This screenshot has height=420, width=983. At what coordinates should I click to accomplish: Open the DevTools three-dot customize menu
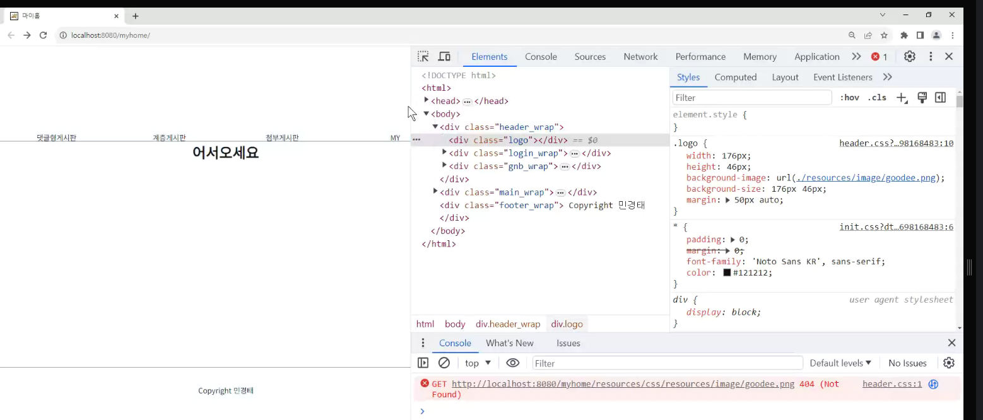931,57
